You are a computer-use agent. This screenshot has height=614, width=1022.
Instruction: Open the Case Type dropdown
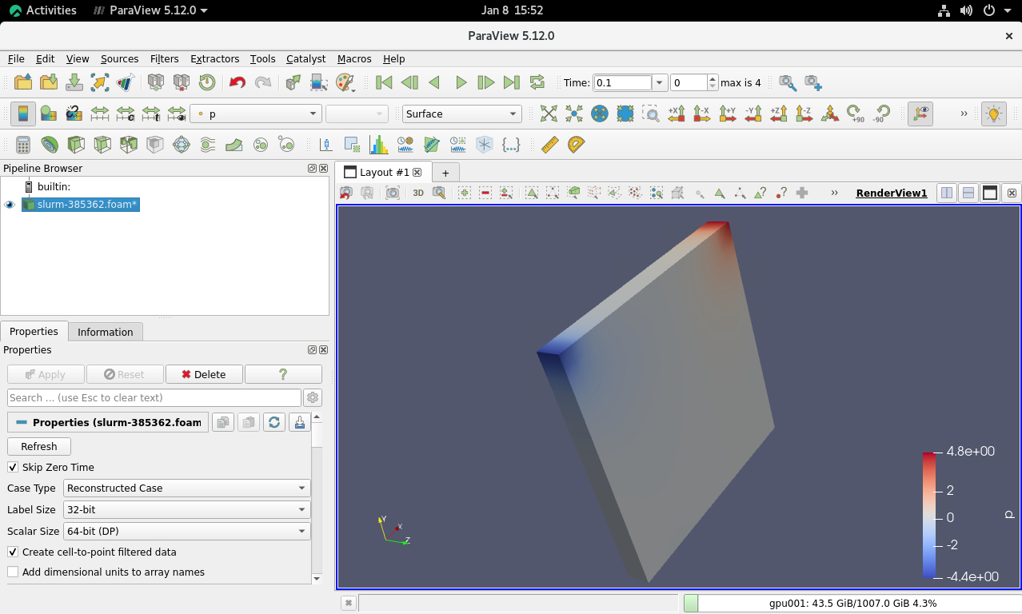coord(187,488)
